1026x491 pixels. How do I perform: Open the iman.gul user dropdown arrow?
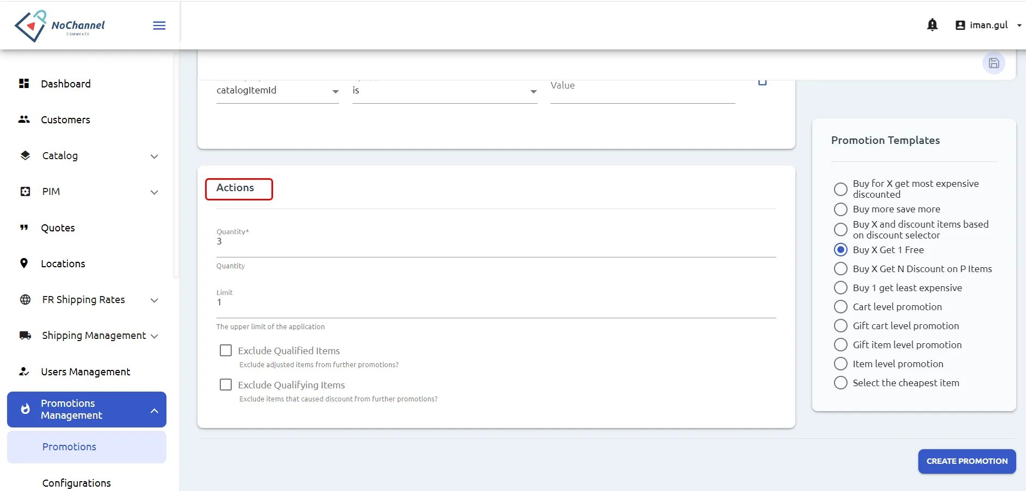point(1019,25)
